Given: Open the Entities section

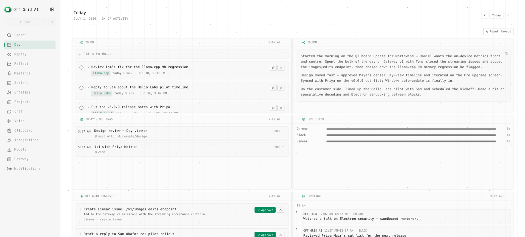Looking at the screenshot, I should (x=30, y=92).
